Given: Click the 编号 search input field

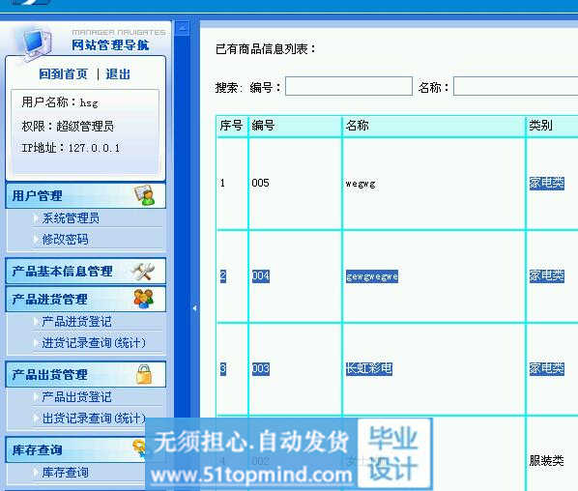Looking at the screenshot, I should pos(349,86).
